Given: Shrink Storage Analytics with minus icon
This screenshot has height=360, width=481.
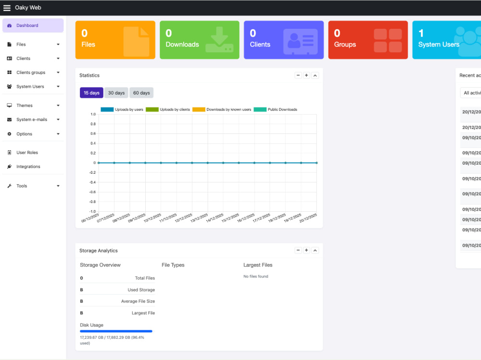Looking at the screenshot, I should pyautogui.click(x=298, y=251).
